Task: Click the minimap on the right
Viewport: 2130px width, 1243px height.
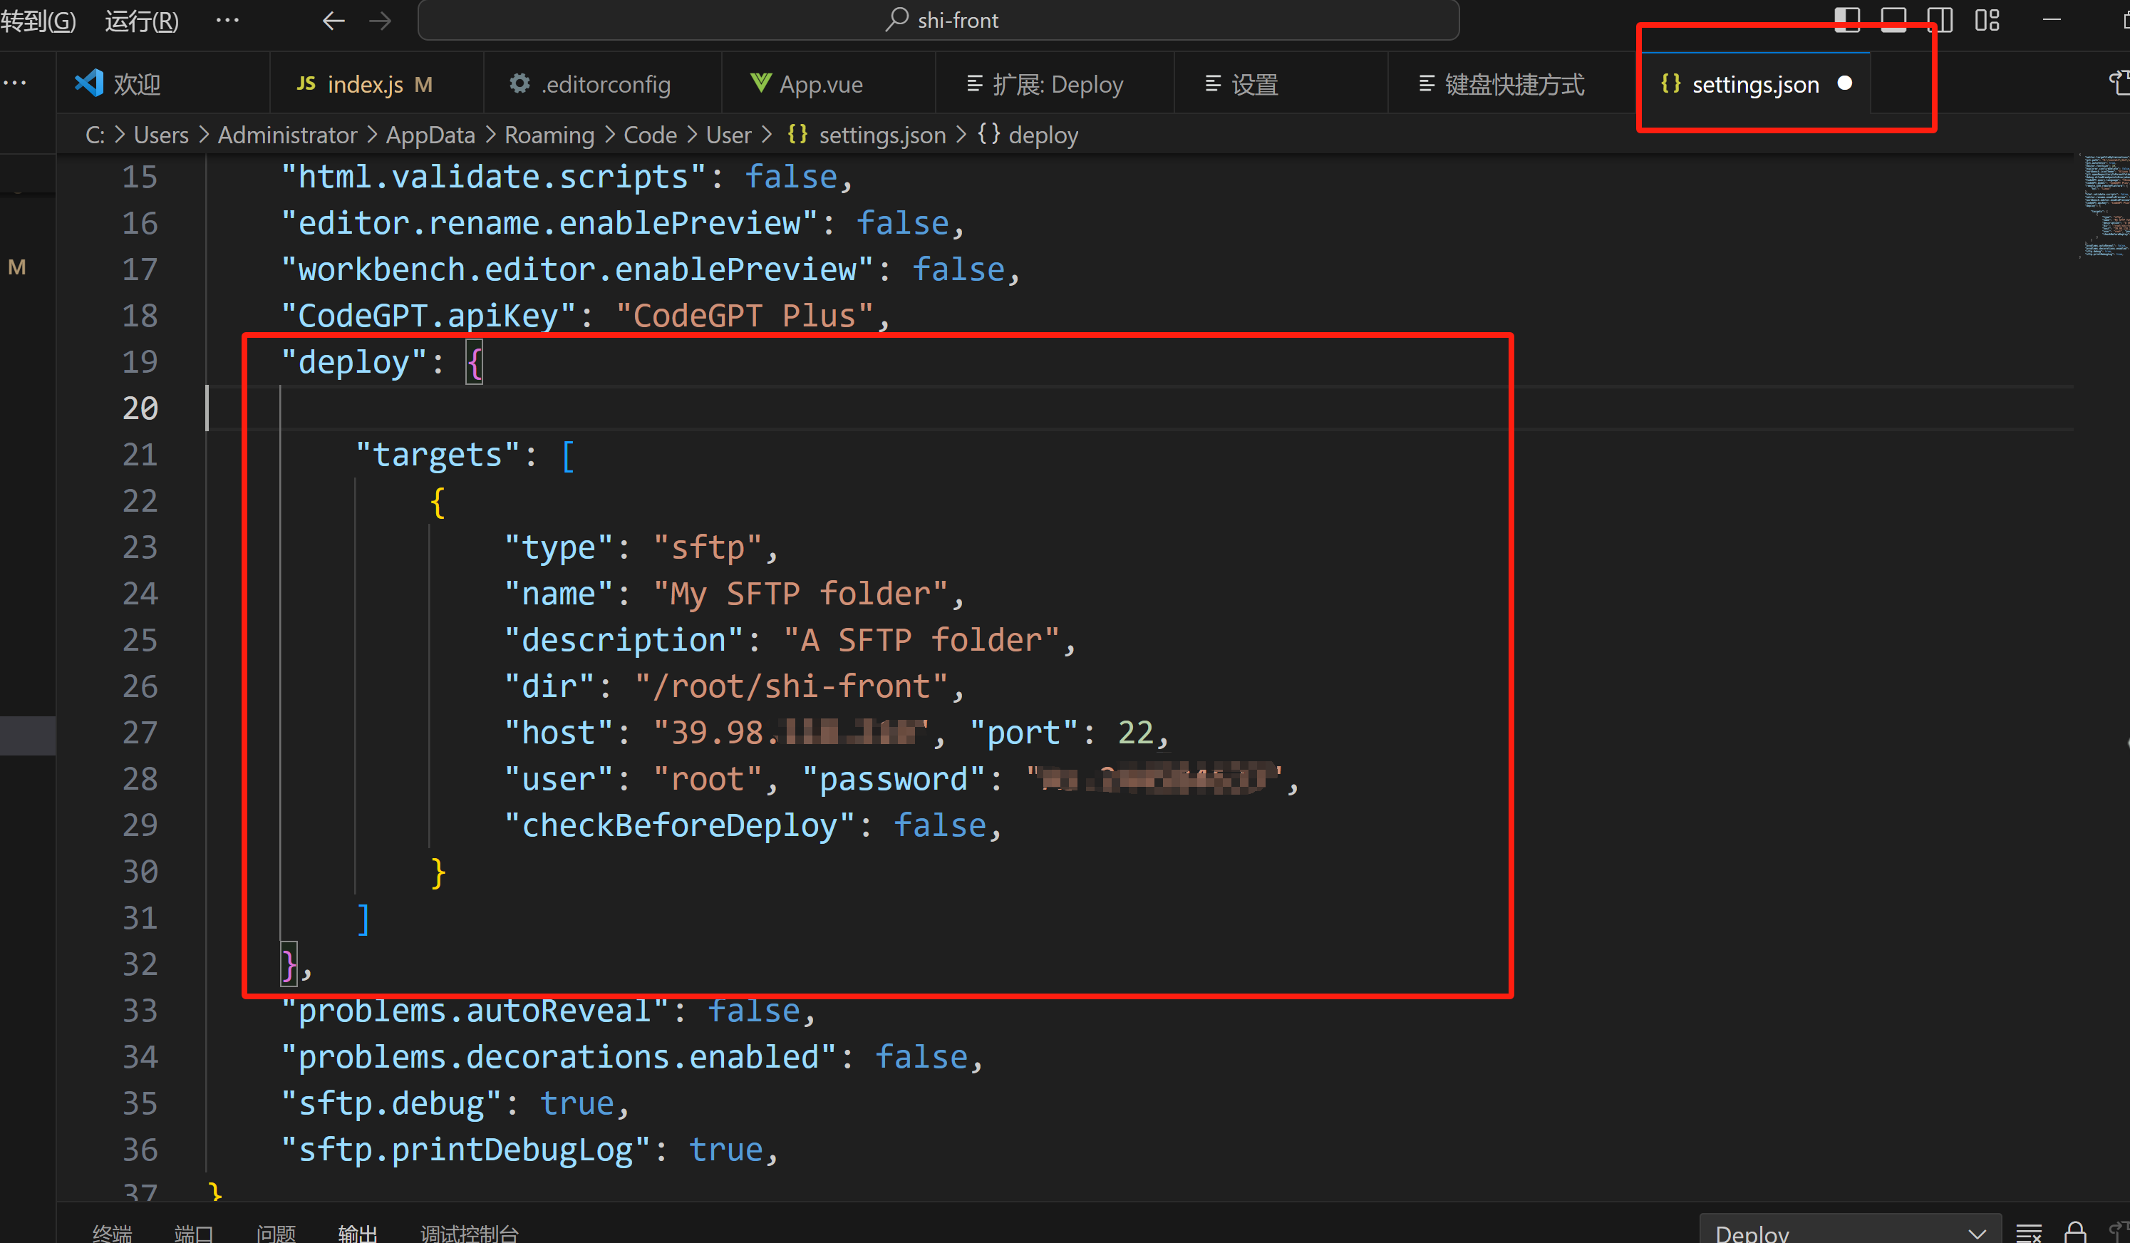Action: coord(2104,205)
